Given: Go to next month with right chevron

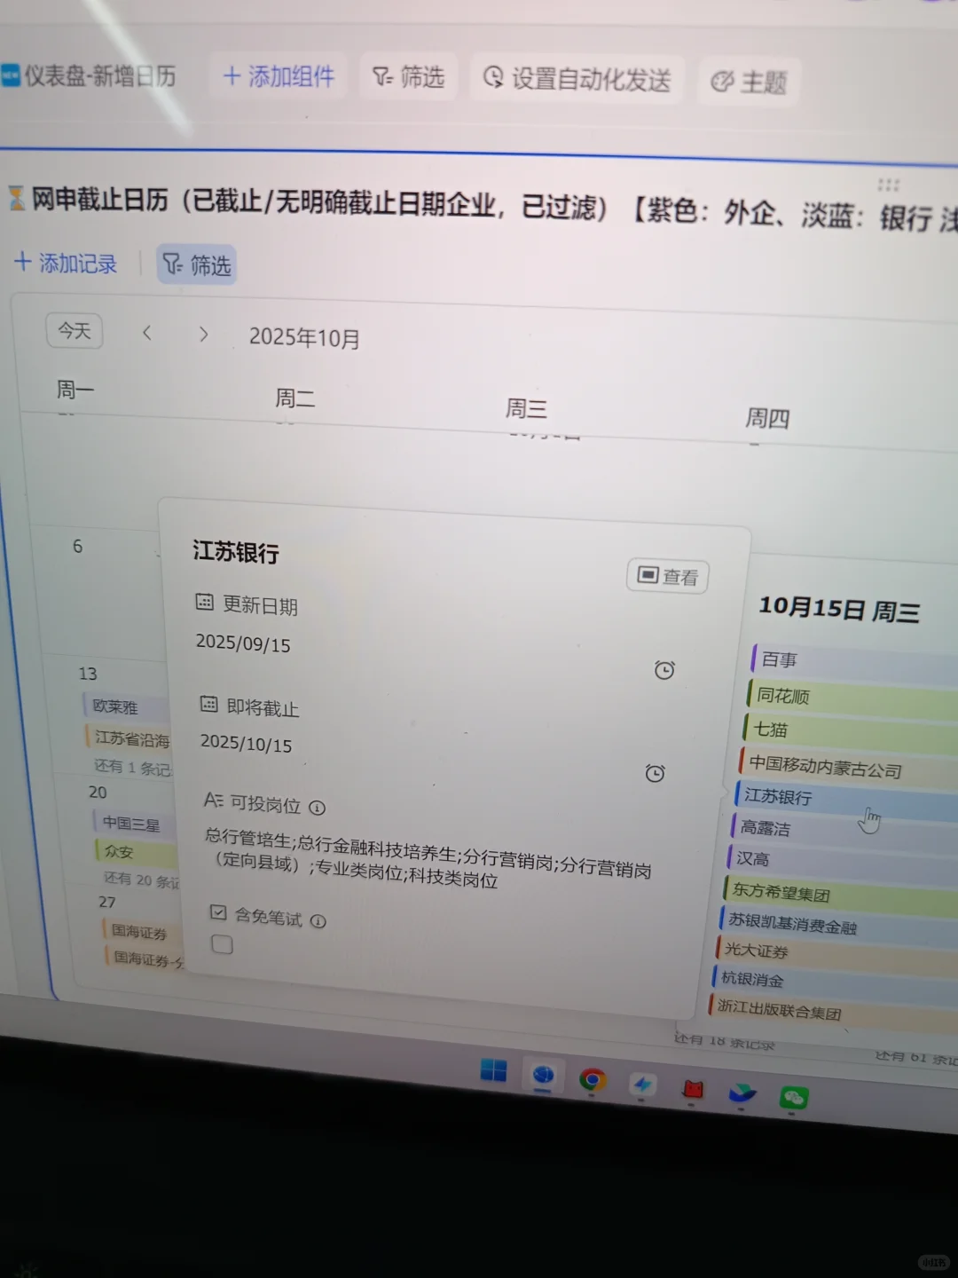Looking at the screenshot, I should coord(203,335).
